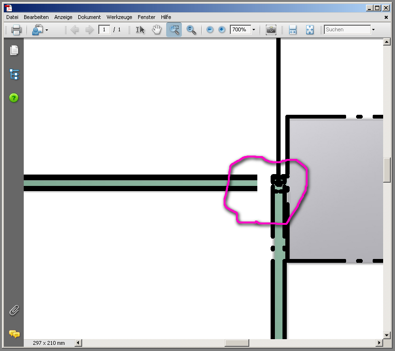Image resolution: width=395 pixels, height=351 pixels.
Task: Zoom out with the minus button
Action: (x=209, y=30)
